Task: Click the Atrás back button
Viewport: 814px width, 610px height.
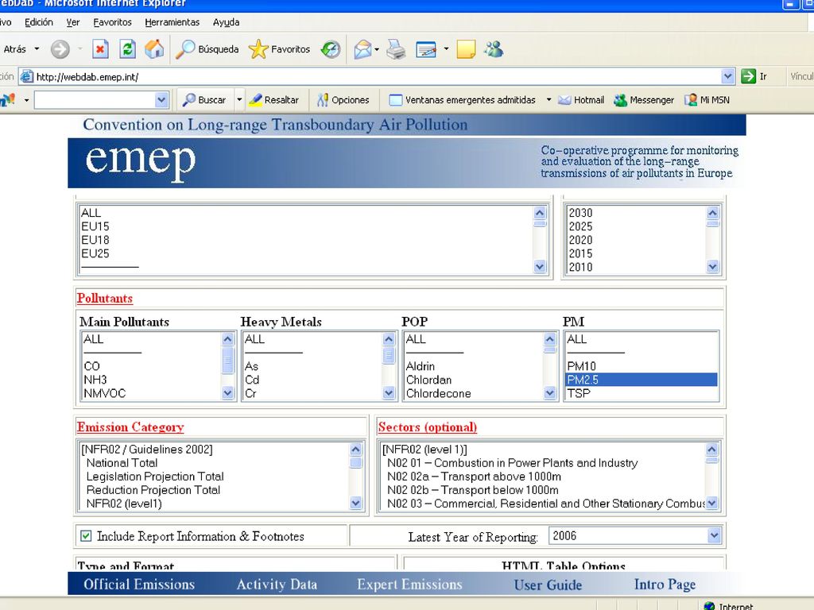Action: [14, 49]
